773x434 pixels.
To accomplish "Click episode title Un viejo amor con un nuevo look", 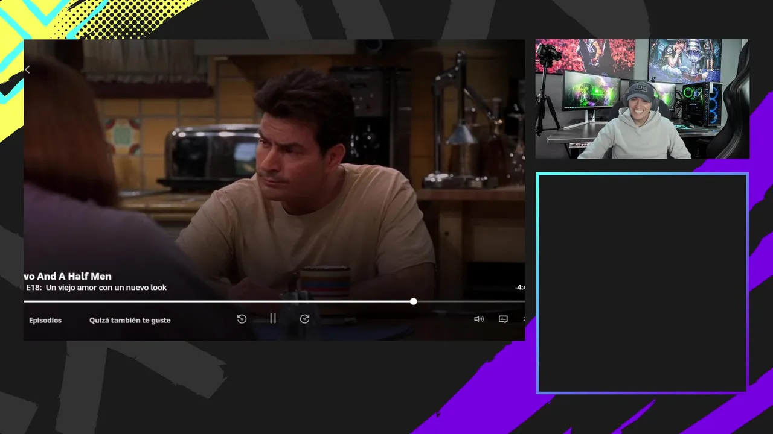I will point(106,288).
